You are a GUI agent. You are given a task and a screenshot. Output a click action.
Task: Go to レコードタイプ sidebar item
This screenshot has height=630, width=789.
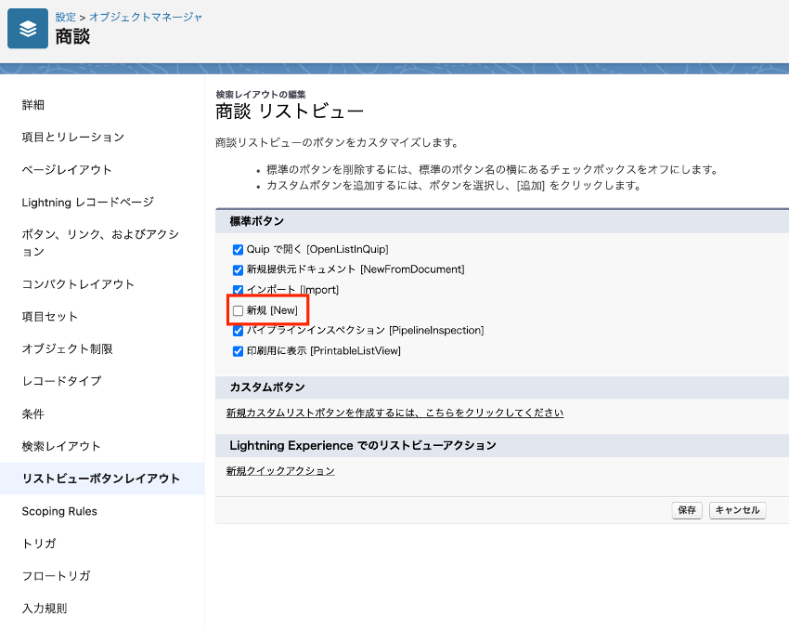pos(61,381)
